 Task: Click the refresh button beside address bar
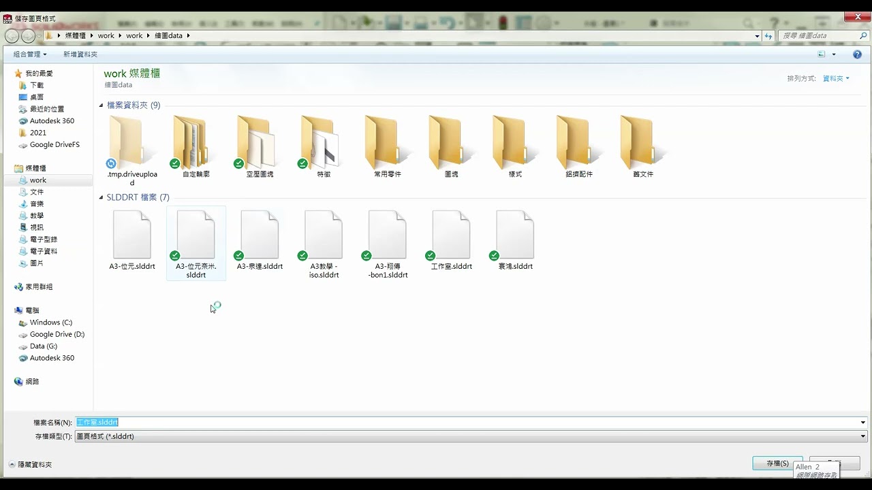(768, 35)
